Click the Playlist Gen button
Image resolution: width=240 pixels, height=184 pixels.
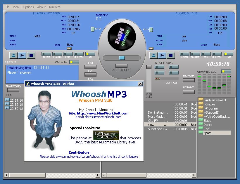tap(13, 90)
